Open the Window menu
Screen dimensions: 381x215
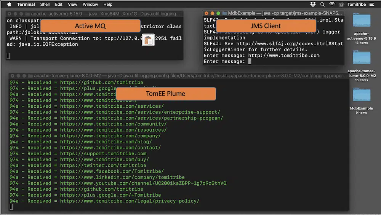coord(90,5)
